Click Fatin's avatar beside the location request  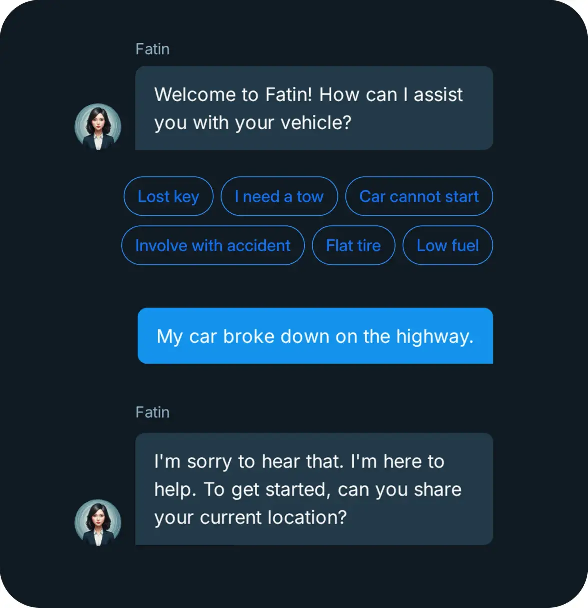[x=98, y=522]
